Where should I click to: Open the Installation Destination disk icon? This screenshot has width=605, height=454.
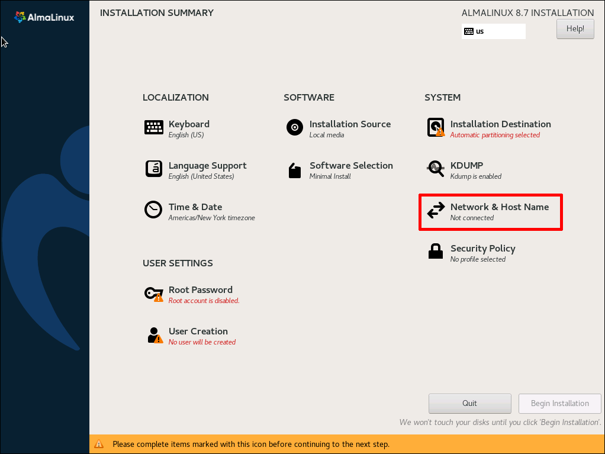(x=436, y=127)
